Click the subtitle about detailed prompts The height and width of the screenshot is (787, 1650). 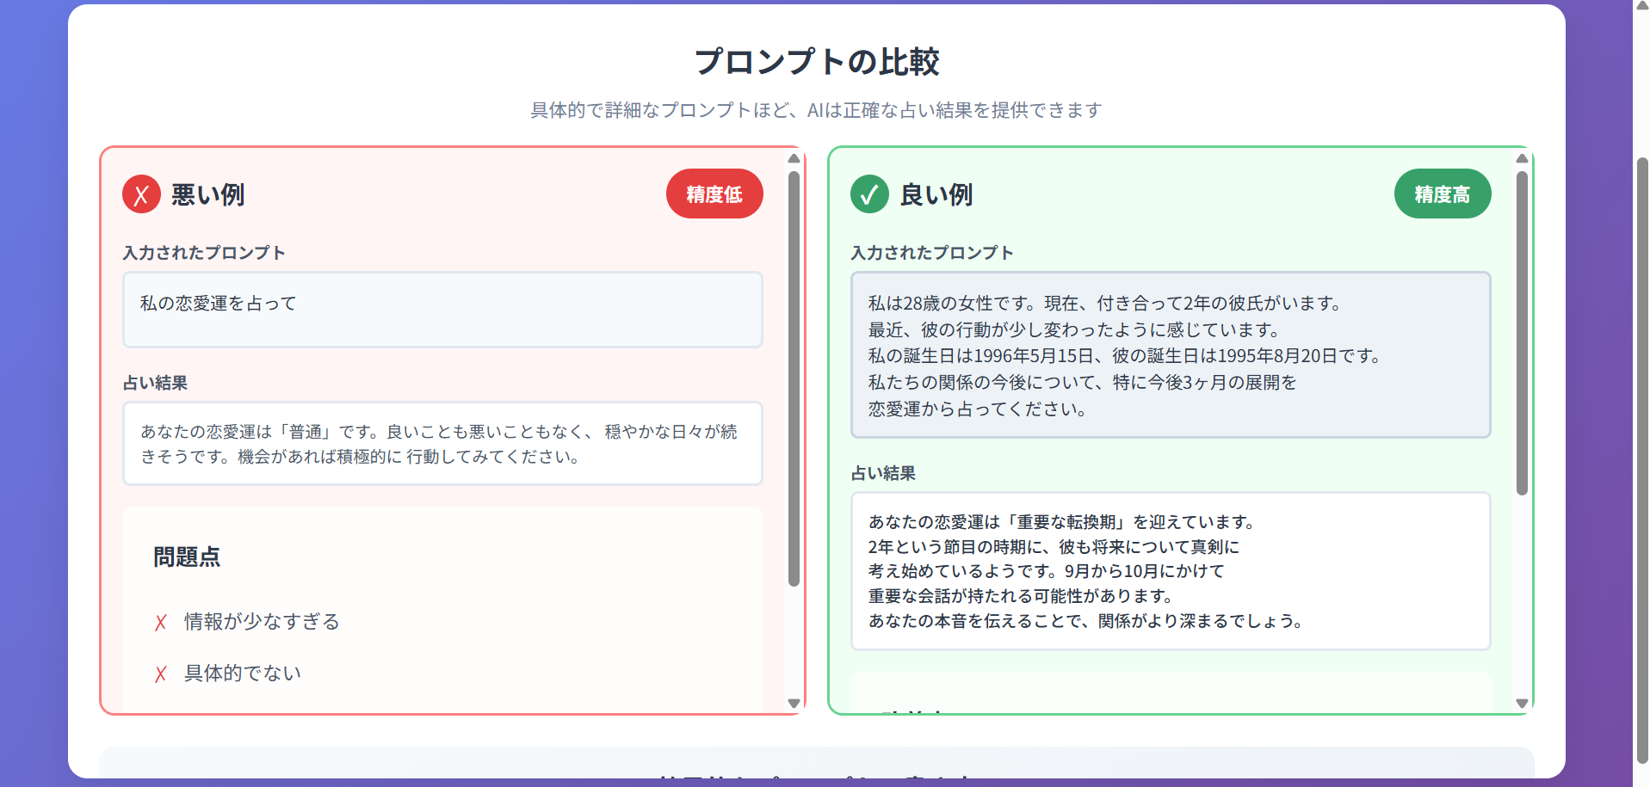pyautogui.click(x=816, y=110)
